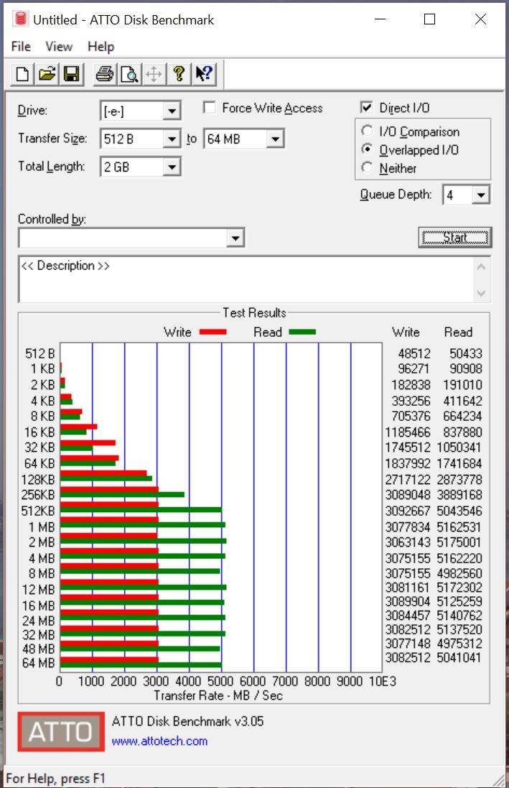The height and width of the screenshot is (788, 509).
Task: Save results using the floppy disk icon
Action: click(71, 74)
